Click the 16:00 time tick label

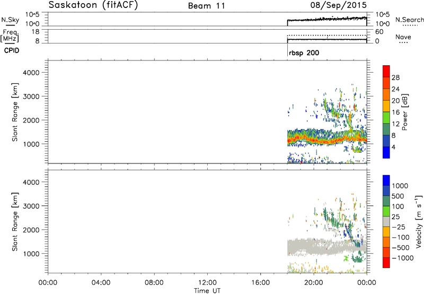[x=261, y=283]
